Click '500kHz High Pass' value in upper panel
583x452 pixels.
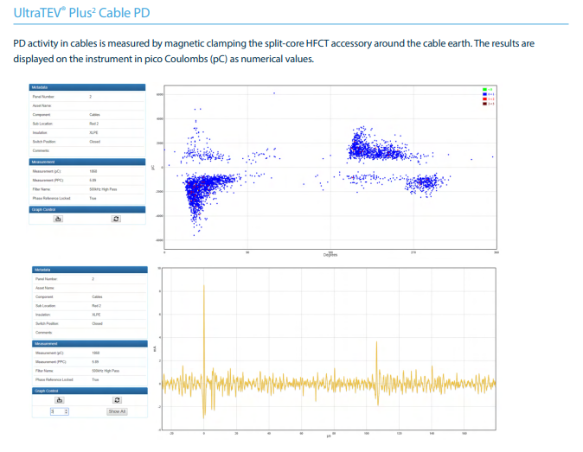103,189
